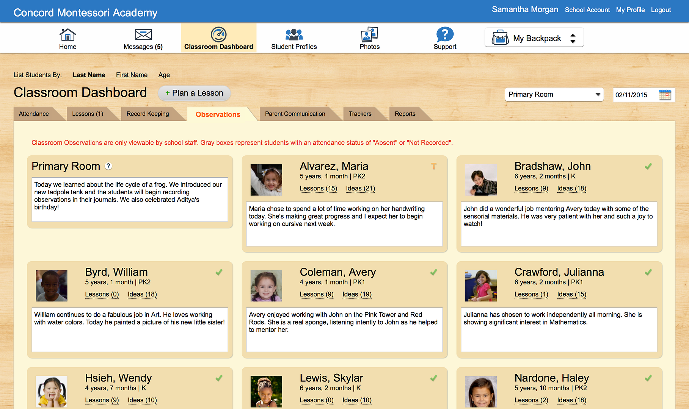Click the Samantha Morgan user name

click(x=525, y=9)
